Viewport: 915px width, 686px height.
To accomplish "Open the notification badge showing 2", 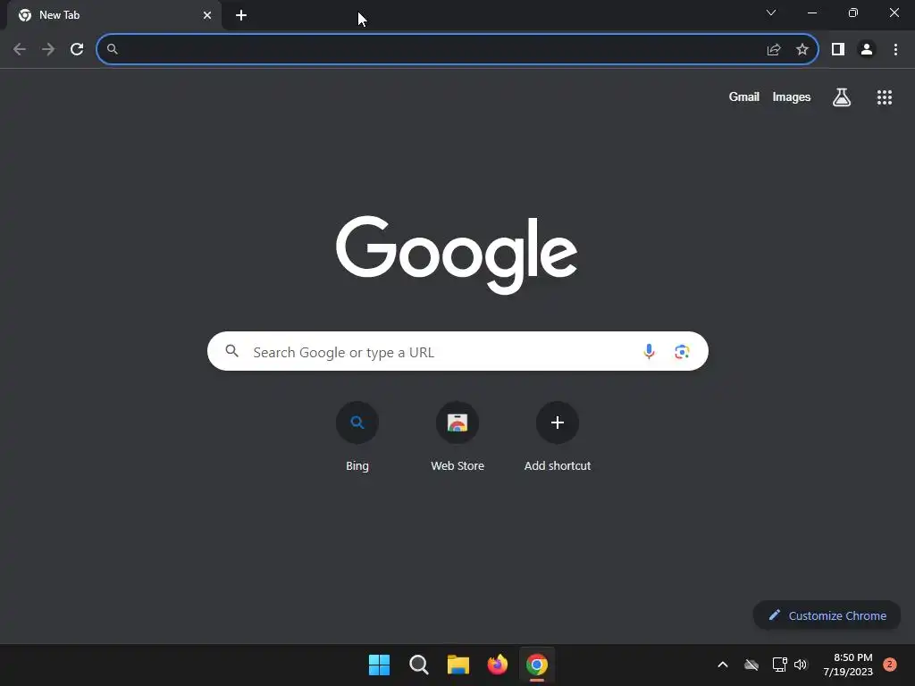I will click(x=890, y=665).
